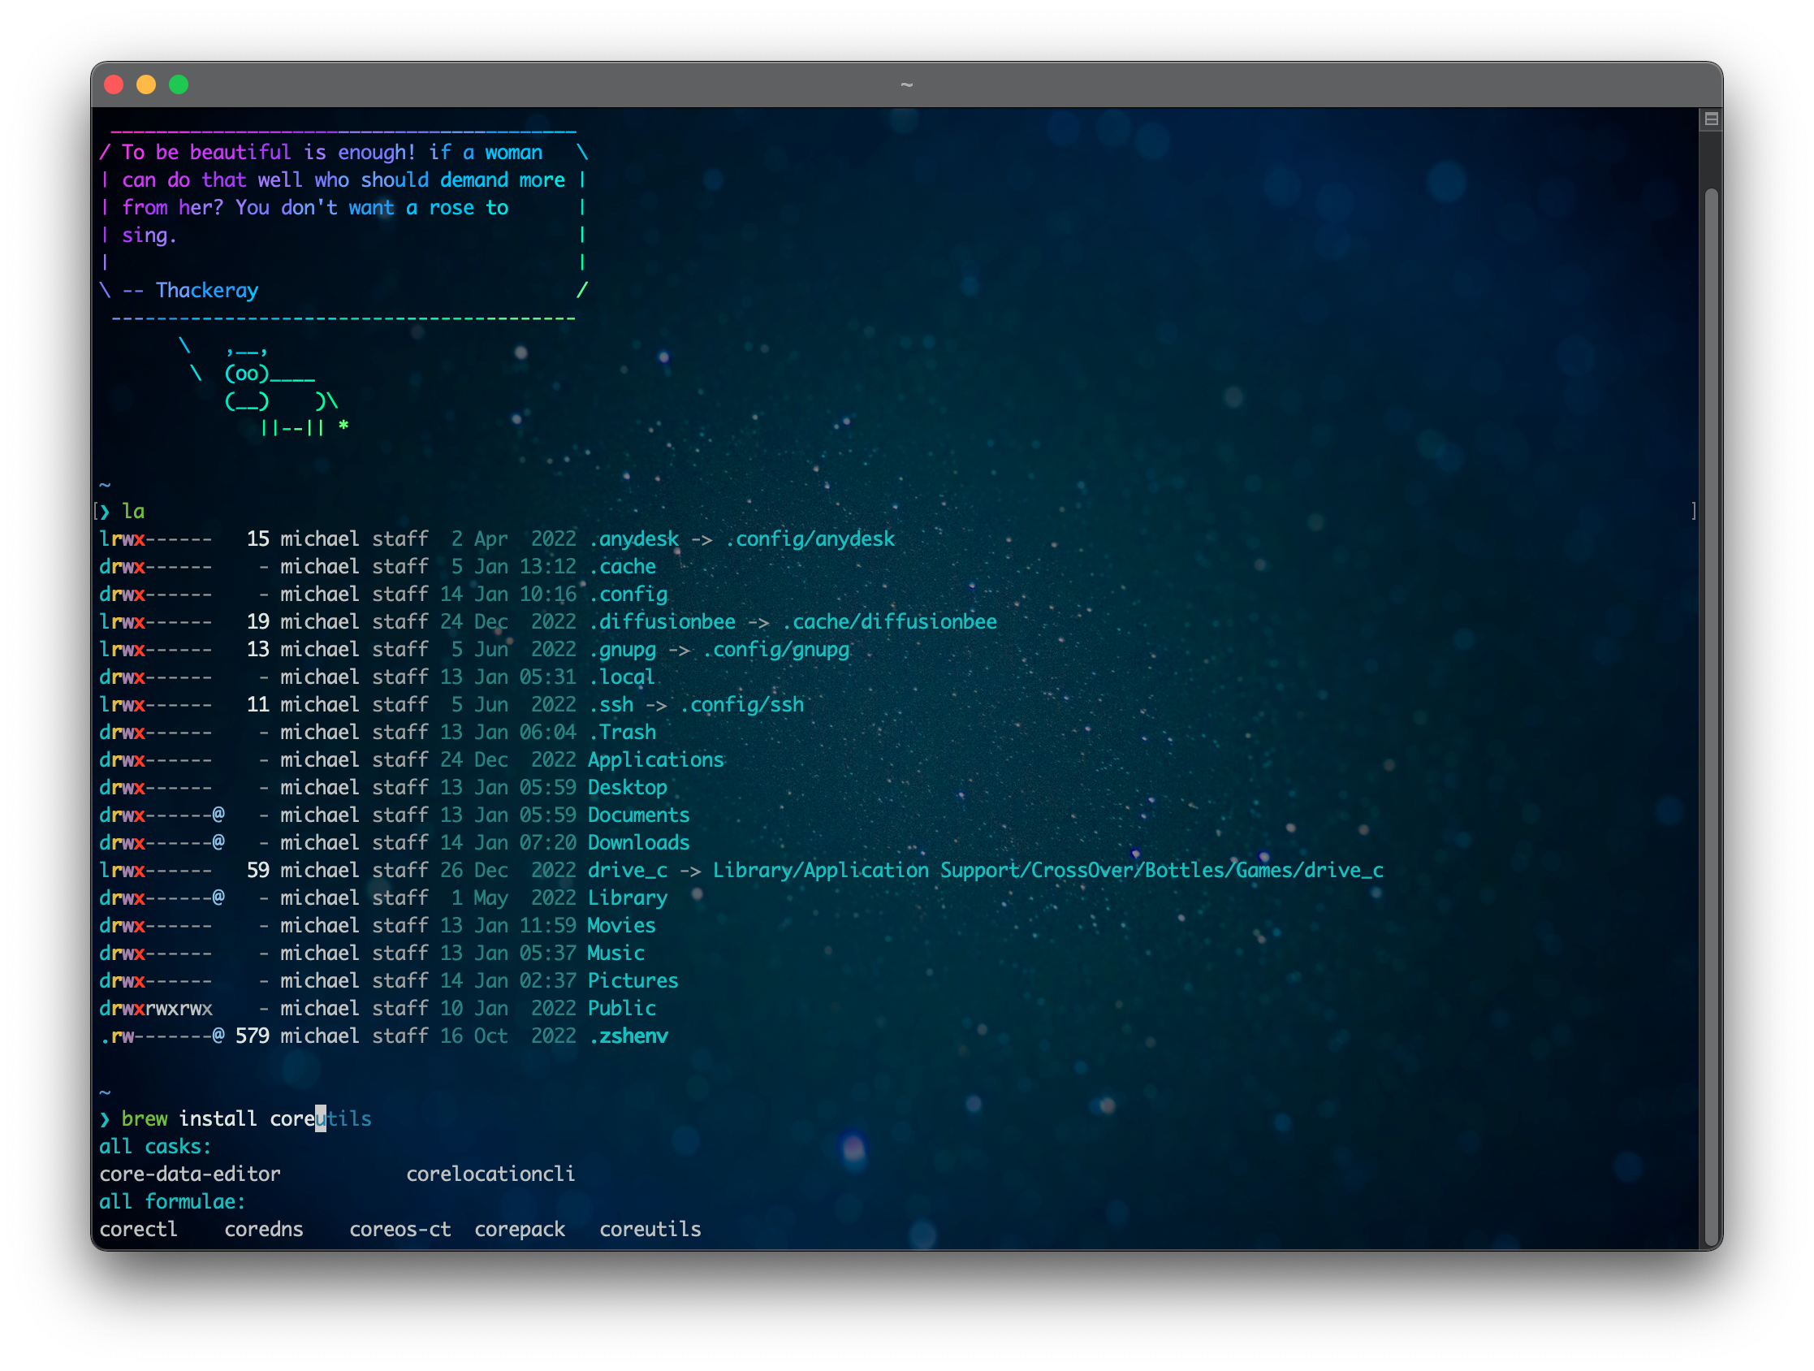1814x1371 pixels.
Task: Select the "corepack" completion
Action: [520, 1230]
